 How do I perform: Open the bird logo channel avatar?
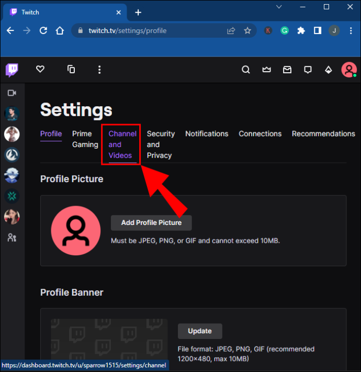12,155
